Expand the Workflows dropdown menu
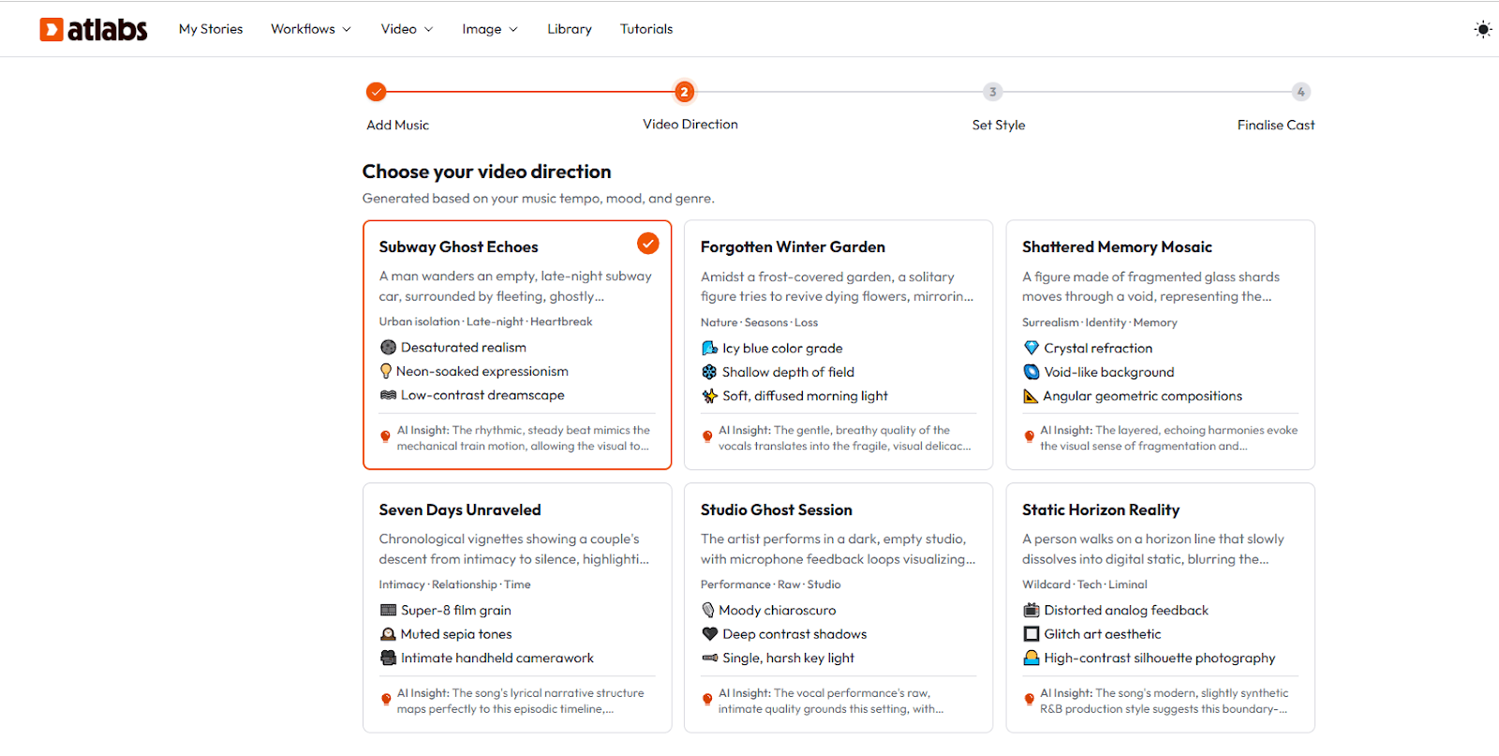The height and width of the screenshot is (756, 1499). click(311, 29)
